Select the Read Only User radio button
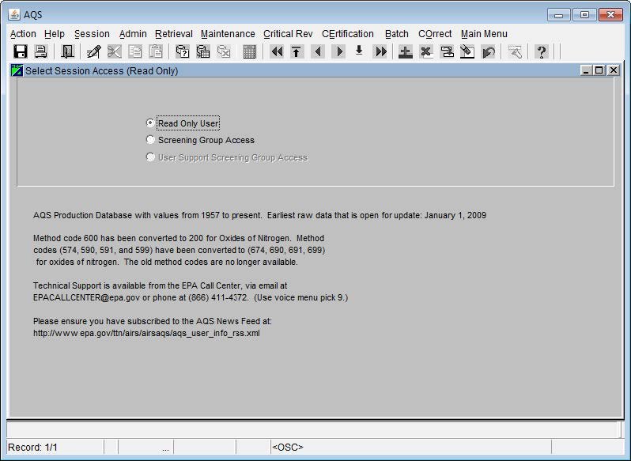 tap(151, 123)
